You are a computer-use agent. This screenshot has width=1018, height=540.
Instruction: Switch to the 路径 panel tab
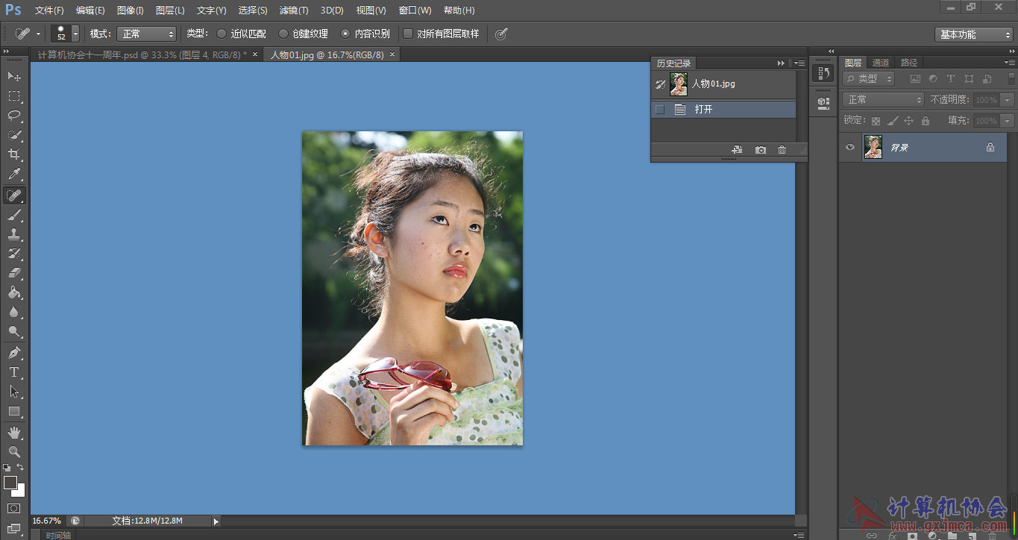909,63
